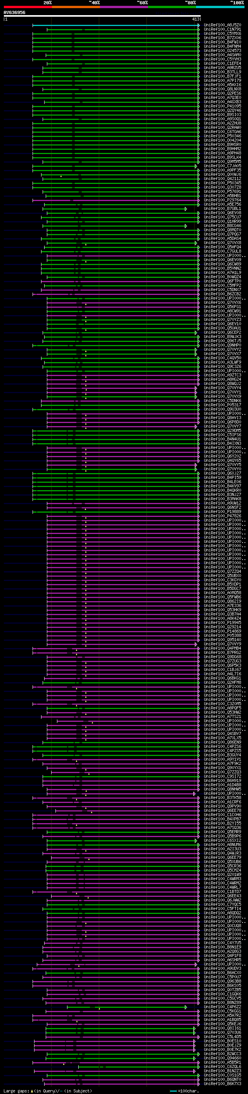Viewport: 248px width, 1094px height.
Task: Open hit UniRef100_A8J5Z0
Action: tap(222, 25)
